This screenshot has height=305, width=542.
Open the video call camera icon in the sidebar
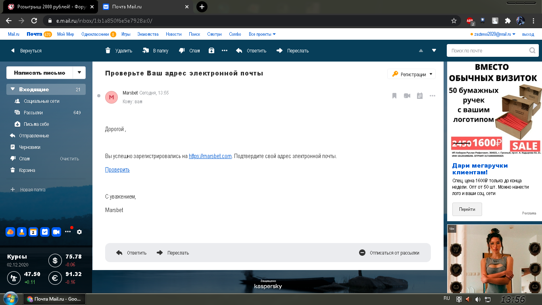[x=56, y=232]
